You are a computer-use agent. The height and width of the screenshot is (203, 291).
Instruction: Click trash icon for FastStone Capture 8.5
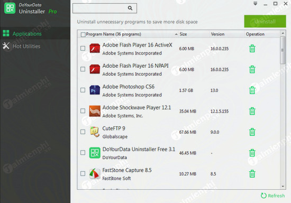[252, 174]
